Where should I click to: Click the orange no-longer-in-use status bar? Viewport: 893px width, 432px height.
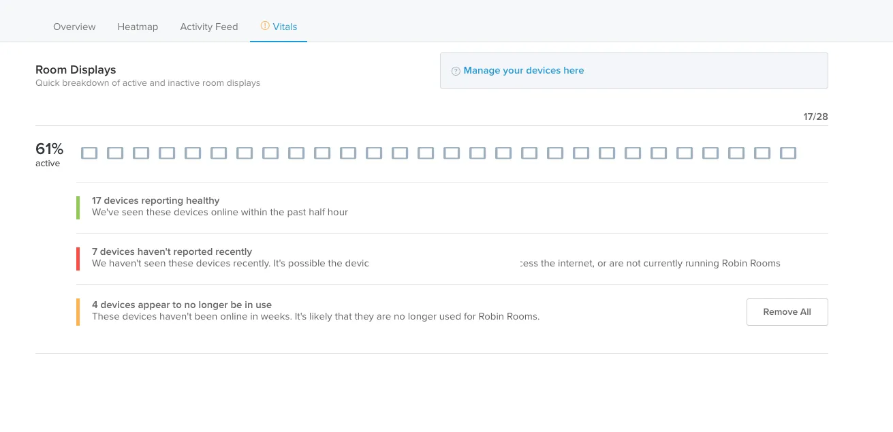78,311
